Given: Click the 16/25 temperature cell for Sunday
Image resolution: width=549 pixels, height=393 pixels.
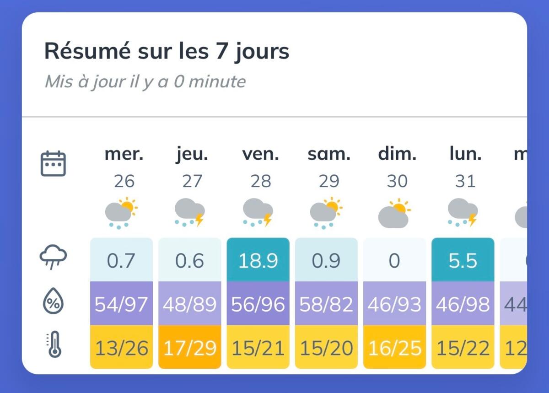Looking at the screenshot, I should coord(394,347).
